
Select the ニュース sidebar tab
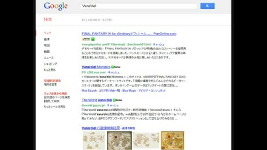[x=49, y=58]
